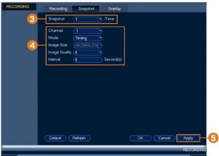Click the Mode label
The width and height of the screenshot is (219, 156).
tap(53, 38)
